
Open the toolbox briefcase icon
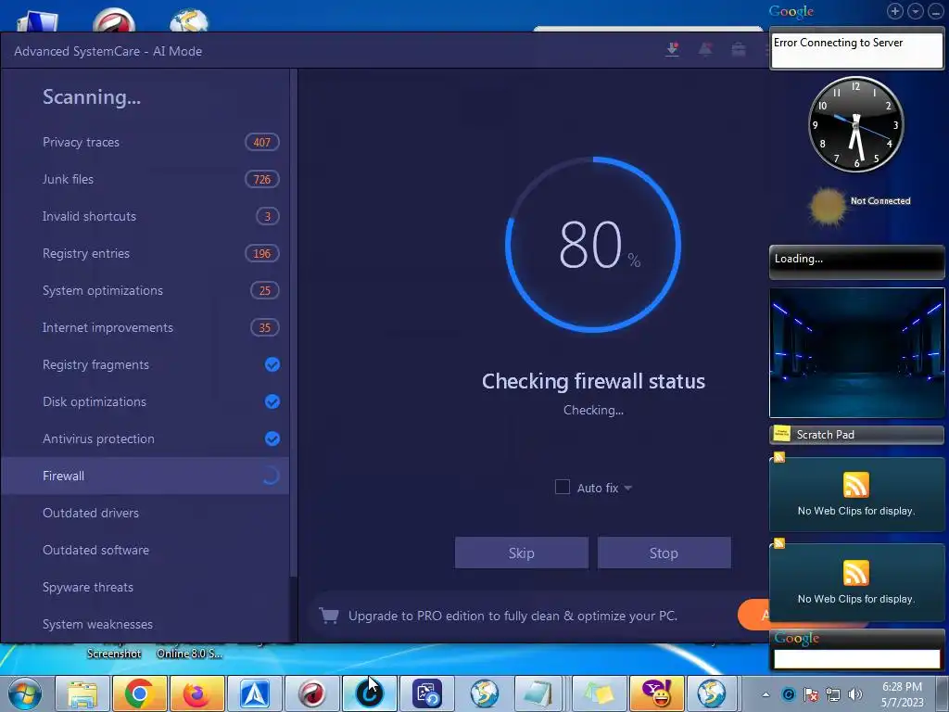tap(739, 50)
